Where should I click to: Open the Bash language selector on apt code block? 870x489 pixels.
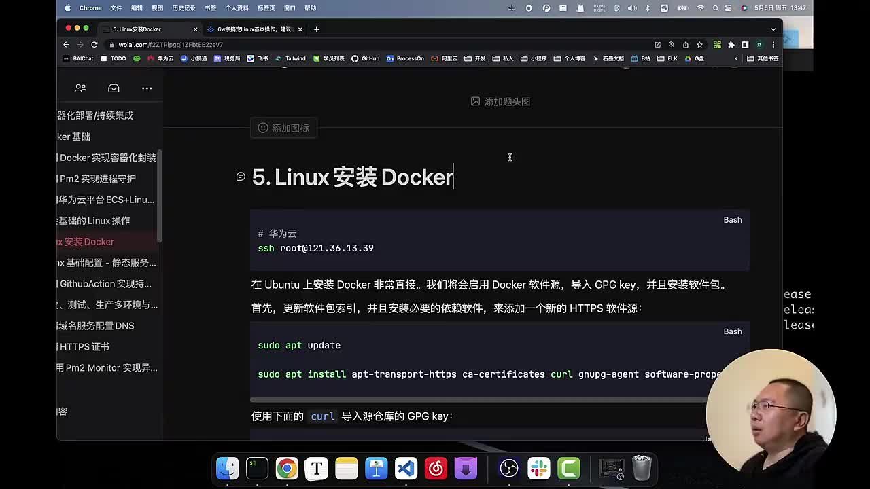(x=733, y=331)
